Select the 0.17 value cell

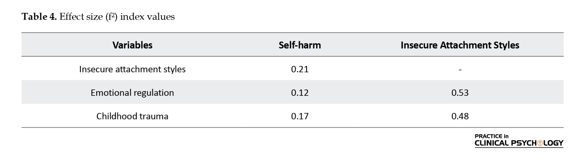(300, 116)
